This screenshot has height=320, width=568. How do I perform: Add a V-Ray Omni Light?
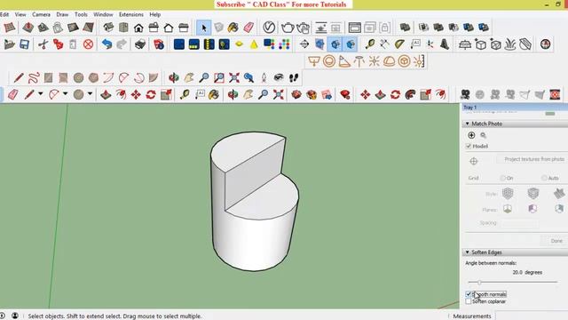(x=375, y=61)
